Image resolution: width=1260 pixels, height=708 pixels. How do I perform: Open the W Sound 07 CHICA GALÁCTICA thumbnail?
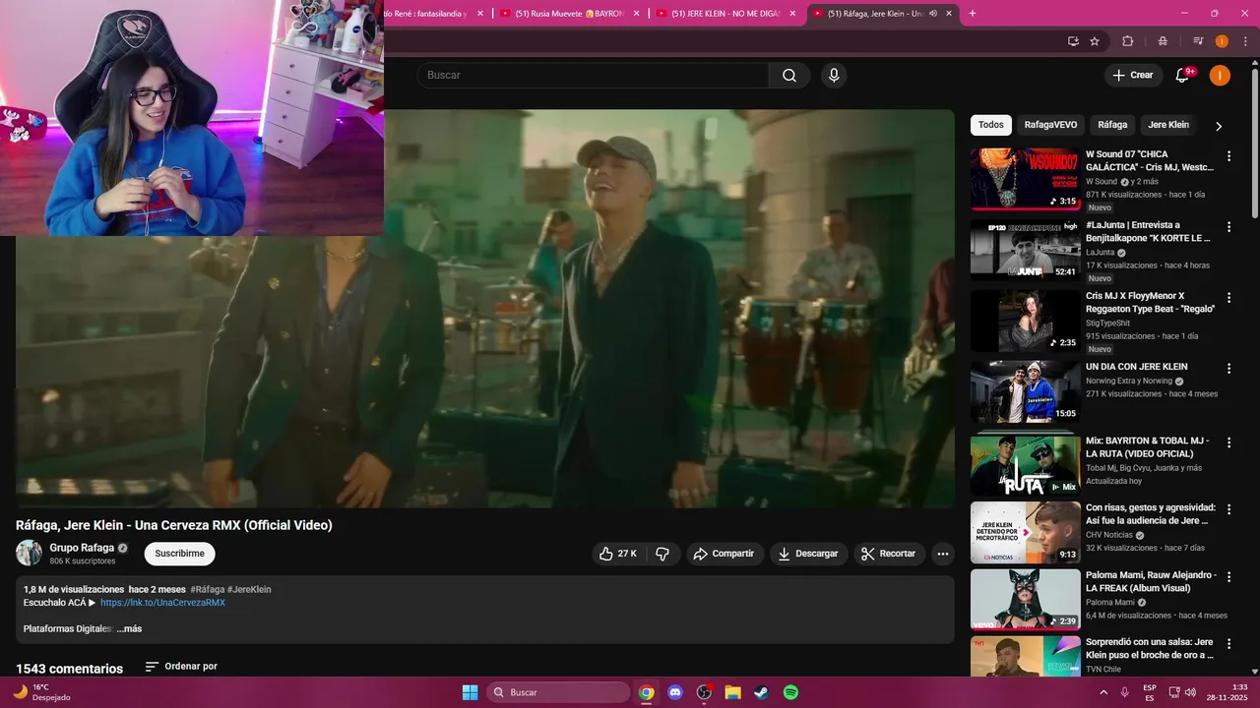tap(1025, 179)
